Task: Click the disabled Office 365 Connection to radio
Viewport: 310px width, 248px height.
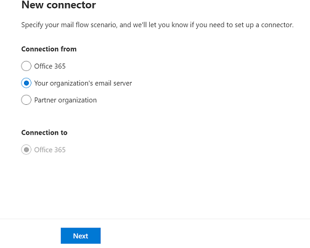Action: 26,150
